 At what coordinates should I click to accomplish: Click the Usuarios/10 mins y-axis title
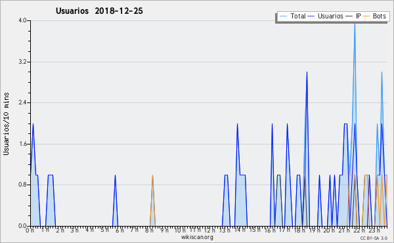pos(6,124)
